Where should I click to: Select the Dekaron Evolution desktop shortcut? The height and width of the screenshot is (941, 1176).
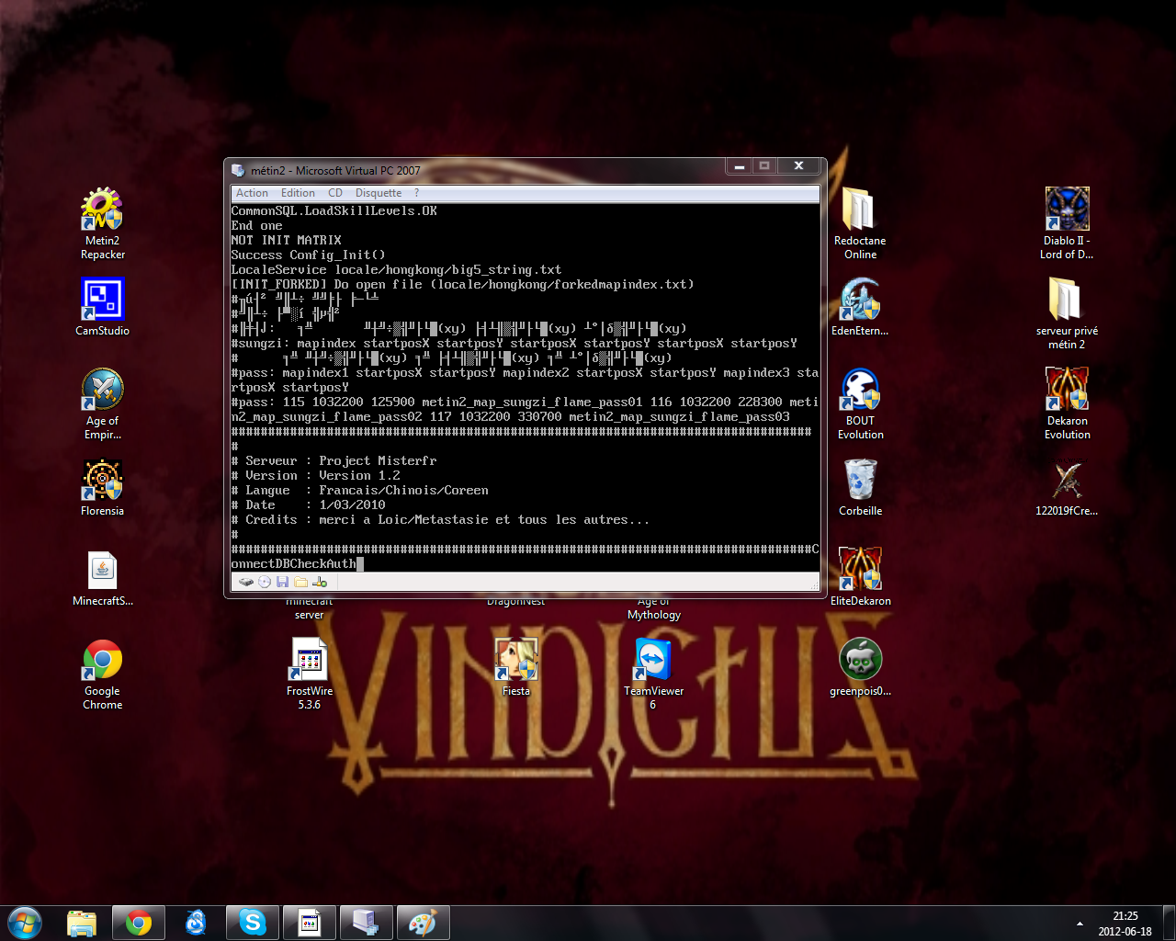(1068, 403)
